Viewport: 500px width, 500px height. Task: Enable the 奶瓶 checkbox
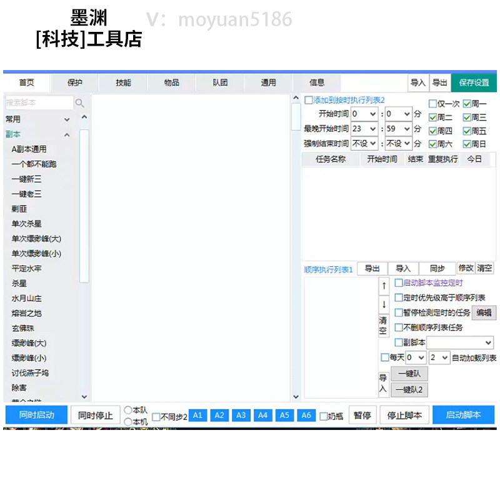pos(323,414)
